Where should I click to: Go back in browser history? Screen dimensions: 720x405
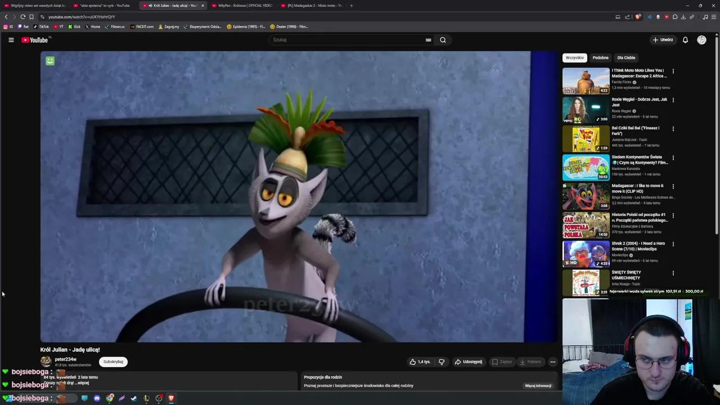(x=6, y=17)
